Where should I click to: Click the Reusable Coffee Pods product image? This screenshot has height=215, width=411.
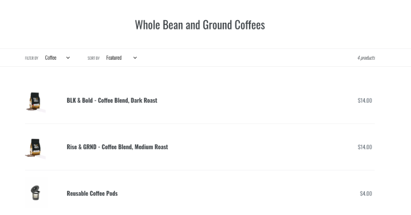[x=35, y=194]
